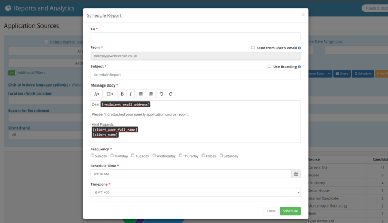Click the green Schedule button

click(290, 211)
